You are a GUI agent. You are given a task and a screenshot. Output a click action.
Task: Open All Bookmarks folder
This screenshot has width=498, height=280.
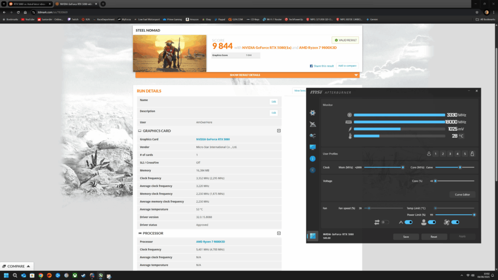click(485, 19)
